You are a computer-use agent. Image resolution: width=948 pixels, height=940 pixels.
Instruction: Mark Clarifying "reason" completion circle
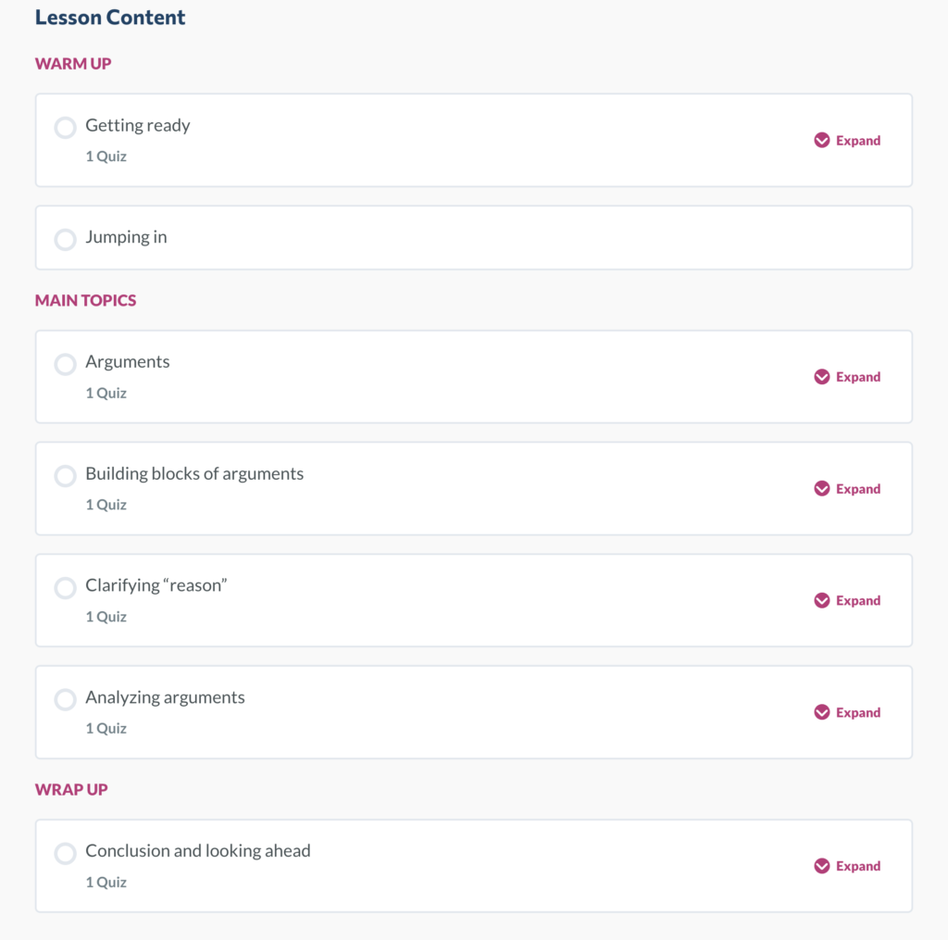click(x=66, y=588)
